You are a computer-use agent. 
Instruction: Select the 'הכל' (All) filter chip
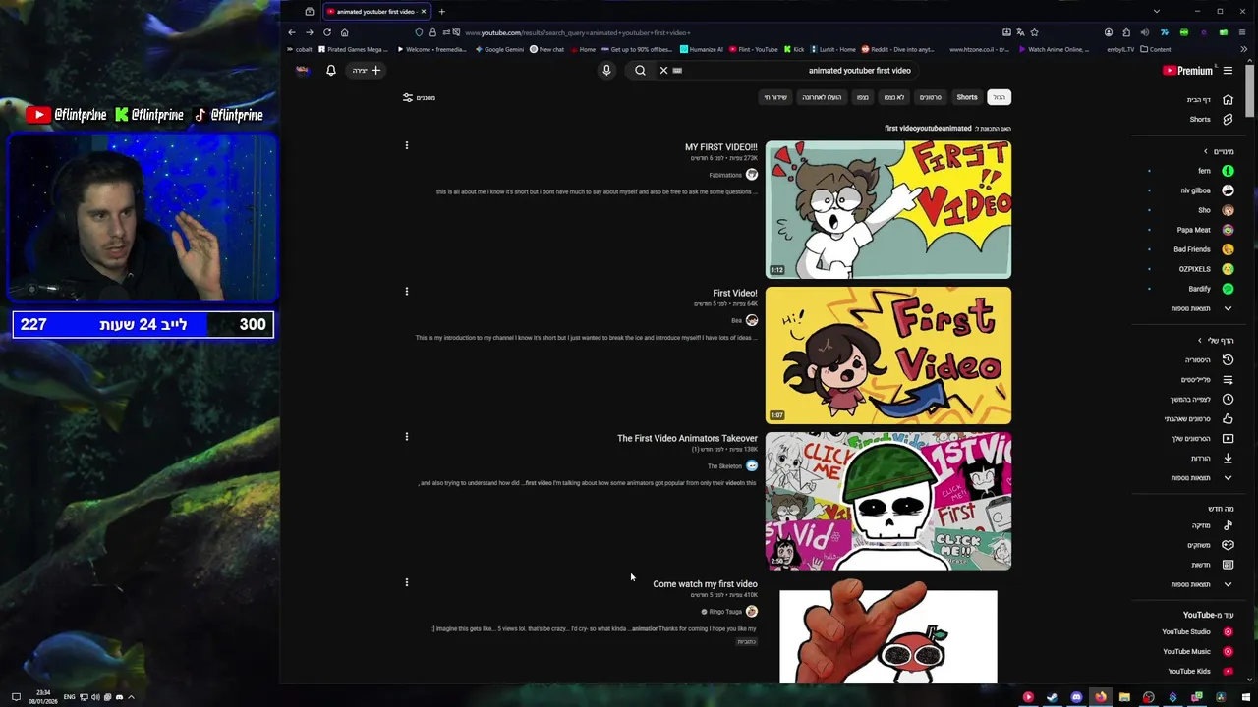999,97
